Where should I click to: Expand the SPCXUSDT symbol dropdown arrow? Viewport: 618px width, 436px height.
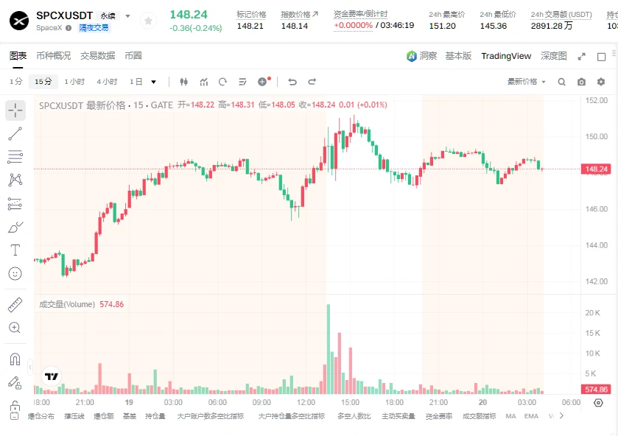point(127,16)
